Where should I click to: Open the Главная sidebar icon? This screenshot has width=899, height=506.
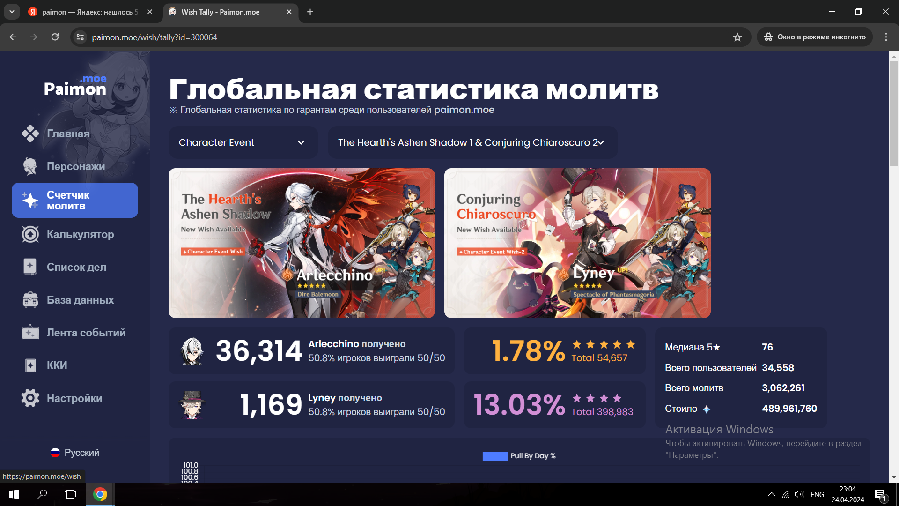point(30,134)
